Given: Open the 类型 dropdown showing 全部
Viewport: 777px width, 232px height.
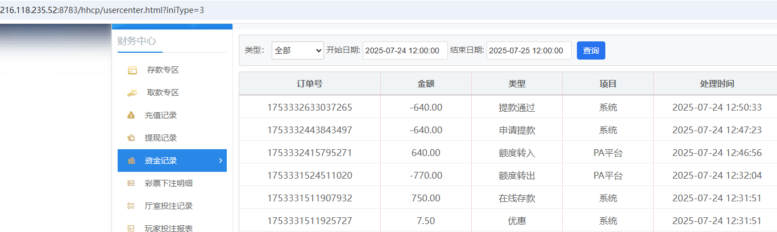Looking at the screenshot, I should click(x=297, y=50).
